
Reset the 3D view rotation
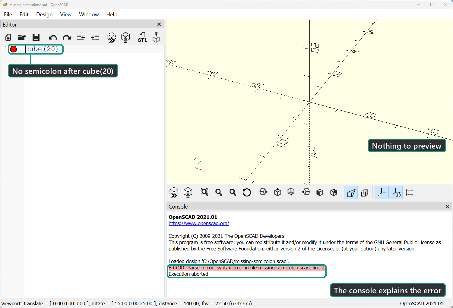(247, 192)
